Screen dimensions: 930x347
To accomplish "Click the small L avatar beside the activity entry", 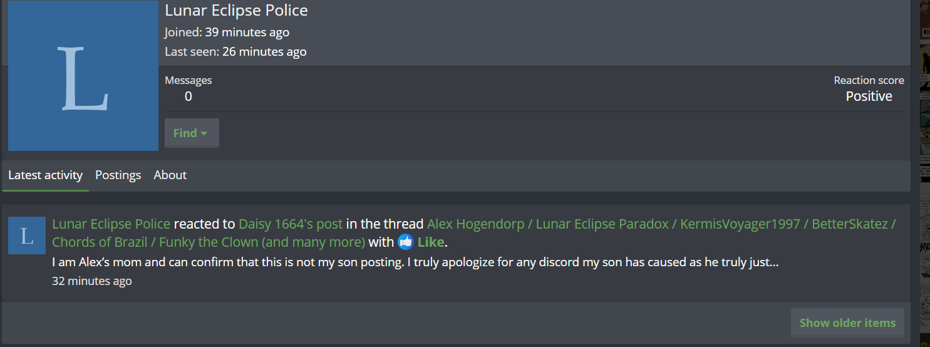I will (x=27, y=236).
